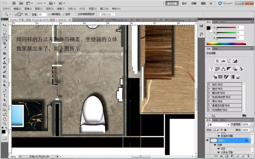Screen dimensions: 255x159
Task: Open the 图层(L) menu
Action: (39, 9)
